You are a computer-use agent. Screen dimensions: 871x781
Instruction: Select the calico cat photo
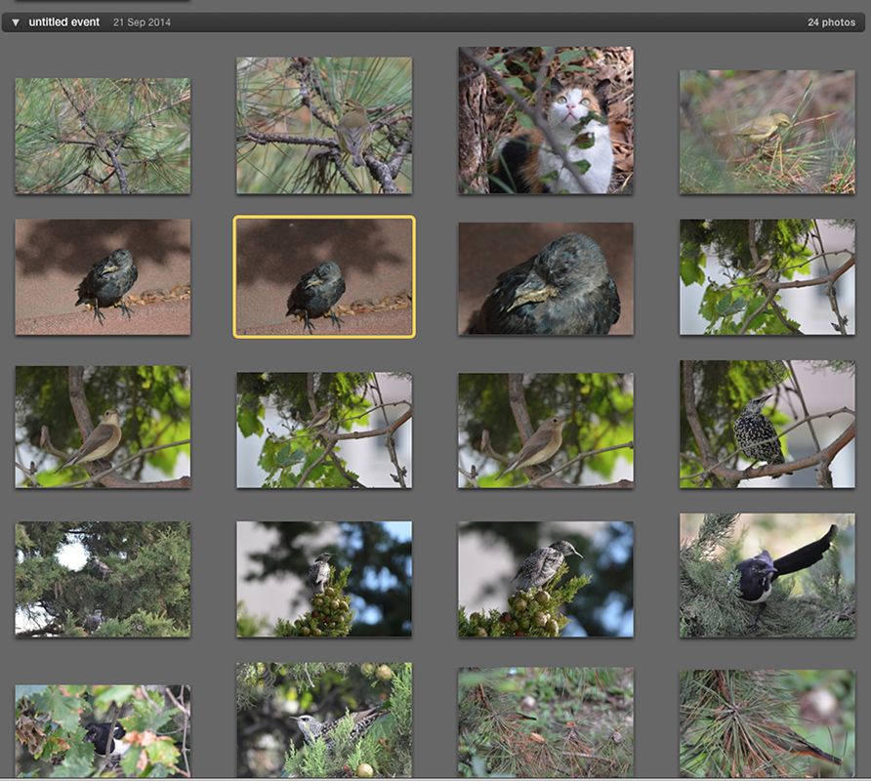pyautogui.click(x=546, y=120)
